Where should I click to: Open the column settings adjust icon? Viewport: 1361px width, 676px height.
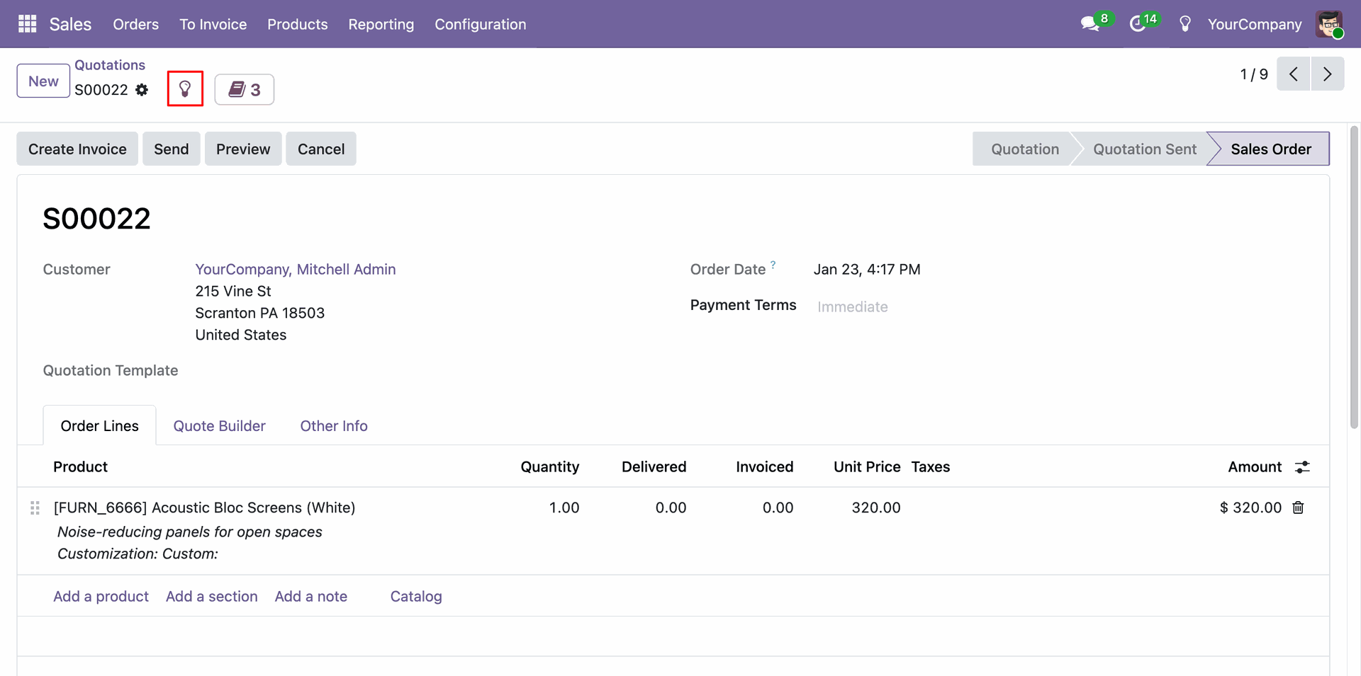[x=1302, y=467]
